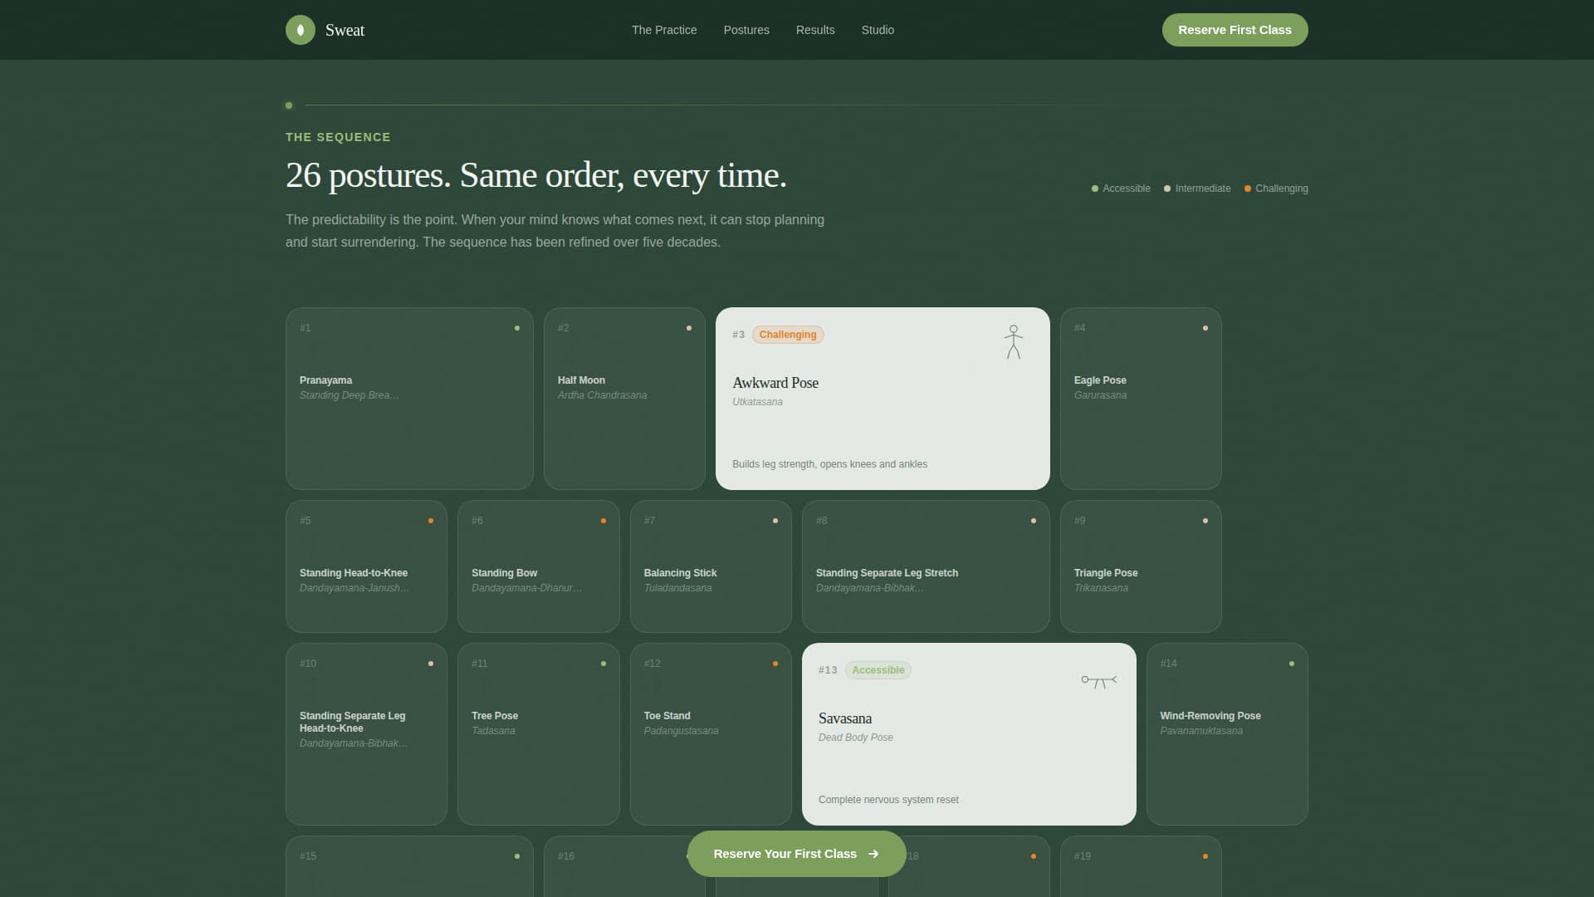Open The Practice nav item

663,30
